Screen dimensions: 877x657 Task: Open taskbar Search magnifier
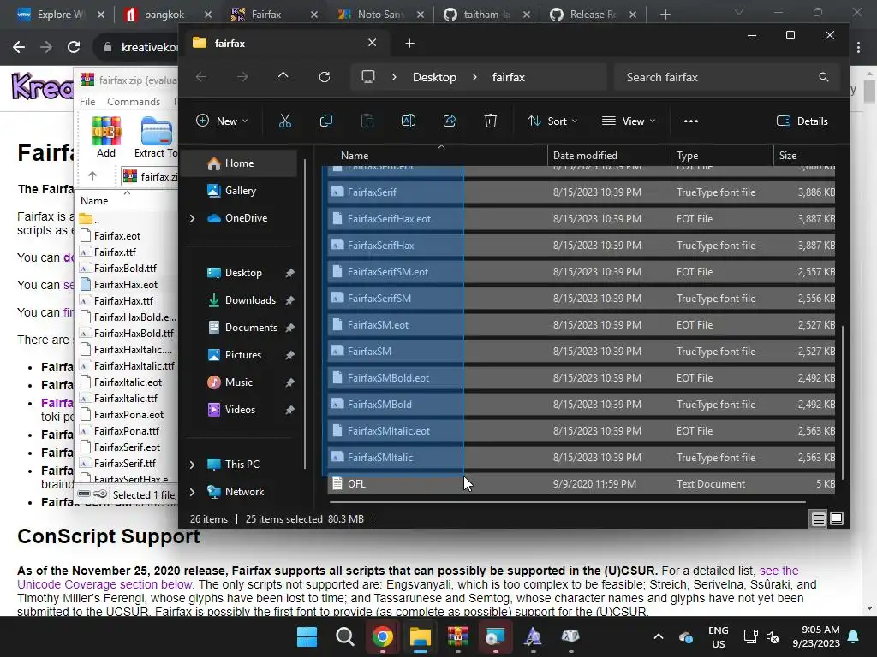344,636
